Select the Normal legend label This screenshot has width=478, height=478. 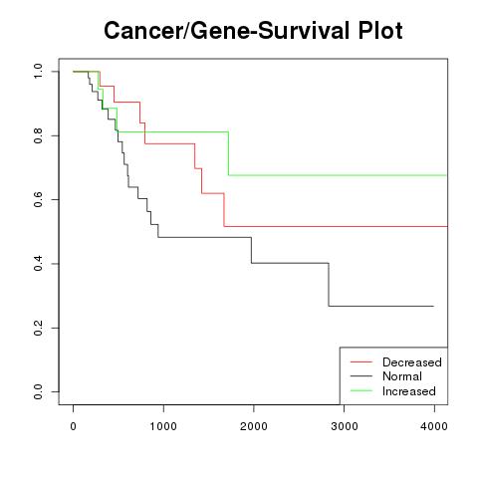(402, 376)
